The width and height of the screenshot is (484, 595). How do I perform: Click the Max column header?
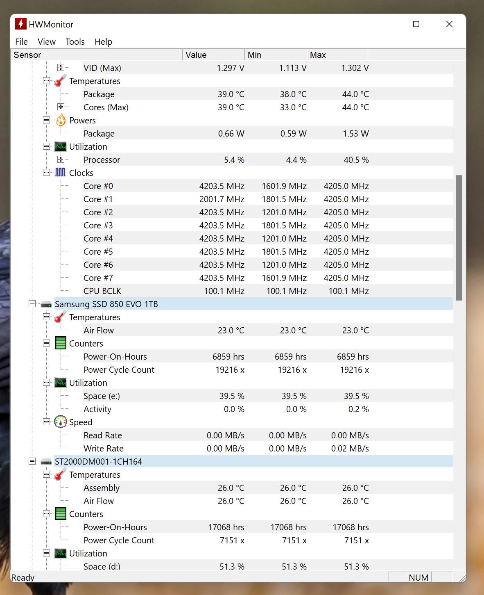point(338,55)
